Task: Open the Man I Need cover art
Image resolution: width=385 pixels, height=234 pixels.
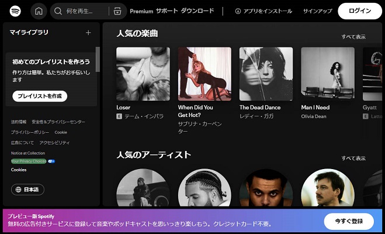Action: point(328,74)
